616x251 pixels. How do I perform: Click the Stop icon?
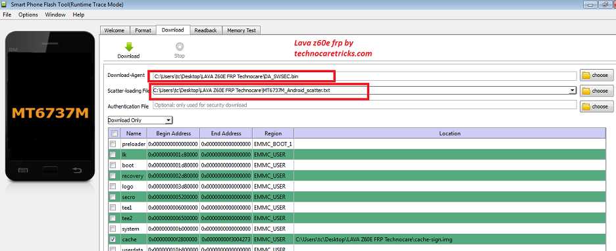[x=180, y=47]
